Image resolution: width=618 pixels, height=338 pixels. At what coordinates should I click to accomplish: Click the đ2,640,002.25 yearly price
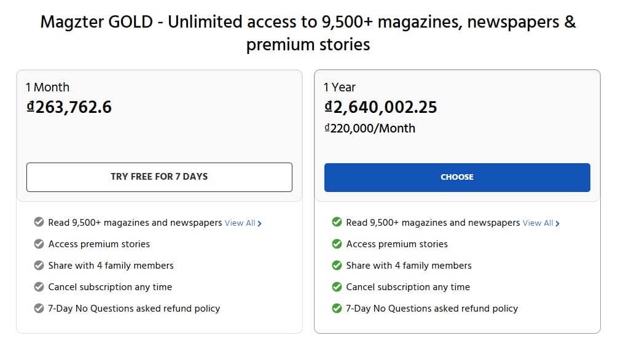(x=380, y=107)
